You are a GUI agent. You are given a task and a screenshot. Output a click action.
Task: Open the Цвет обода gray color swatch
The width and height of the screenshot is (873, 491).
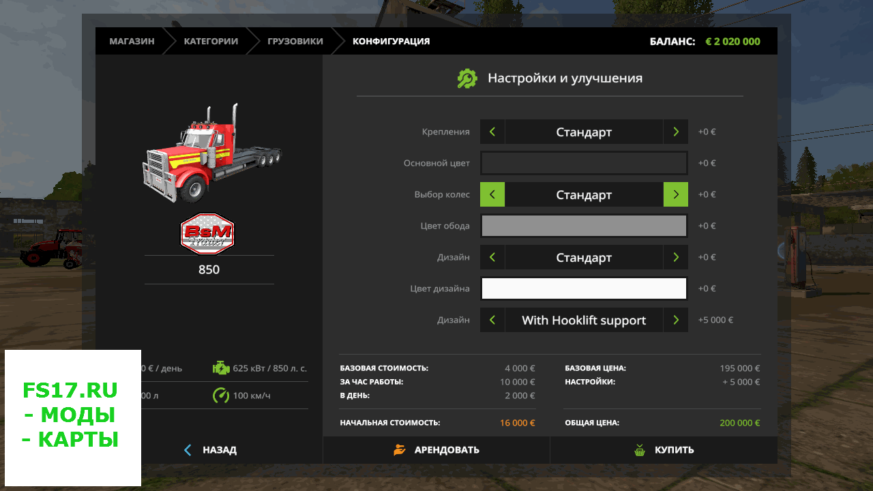(x=584, y=226)
